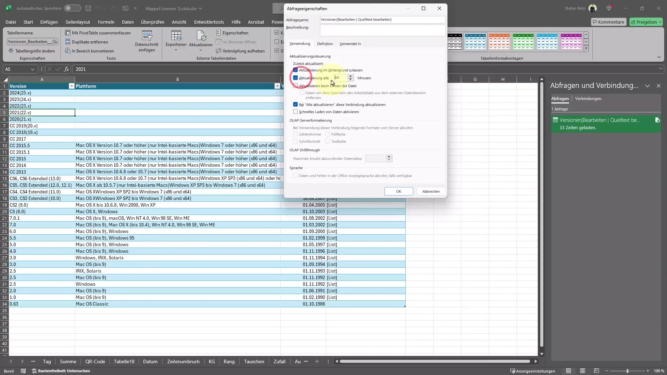Click Tabellengröße ändern

pos(32,51)
